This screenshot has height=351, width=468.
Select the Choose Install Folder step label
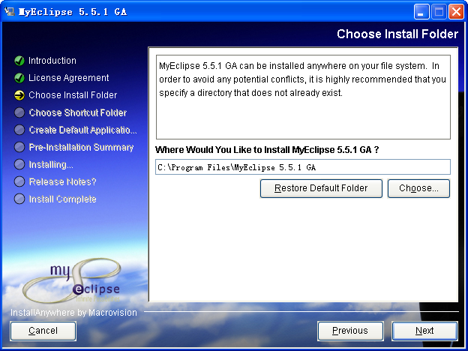pos(73,95)
